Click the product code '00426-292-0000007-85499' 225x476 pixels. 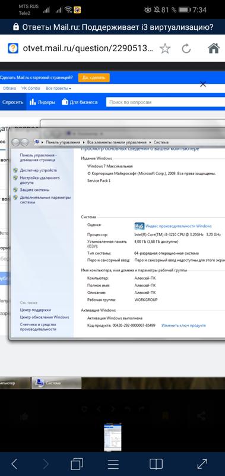[x=134, y=325]
